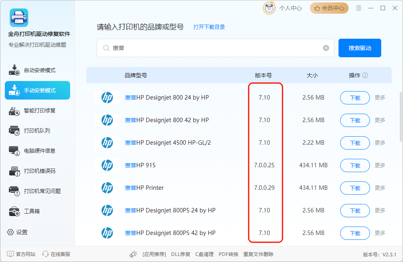The width and height of the screenshot is (403, 262).
Task: Download driver for Designjet 800PS 24
Action: tap(355, 210)
